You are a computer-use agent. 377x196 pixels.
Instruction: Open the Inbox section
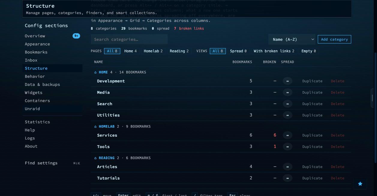pos(52,60)
